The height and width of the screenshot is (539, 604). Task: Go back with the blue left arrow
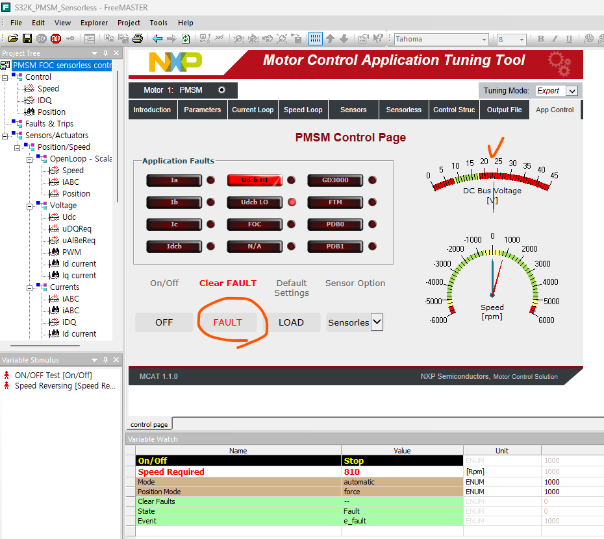(x=158, y=38)
